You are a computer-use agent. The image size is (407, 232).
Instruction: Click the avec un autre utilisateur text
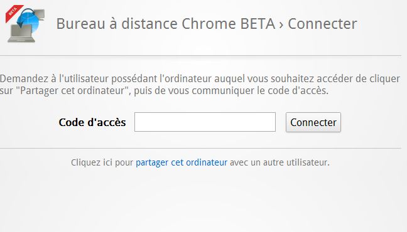(279, 162)
